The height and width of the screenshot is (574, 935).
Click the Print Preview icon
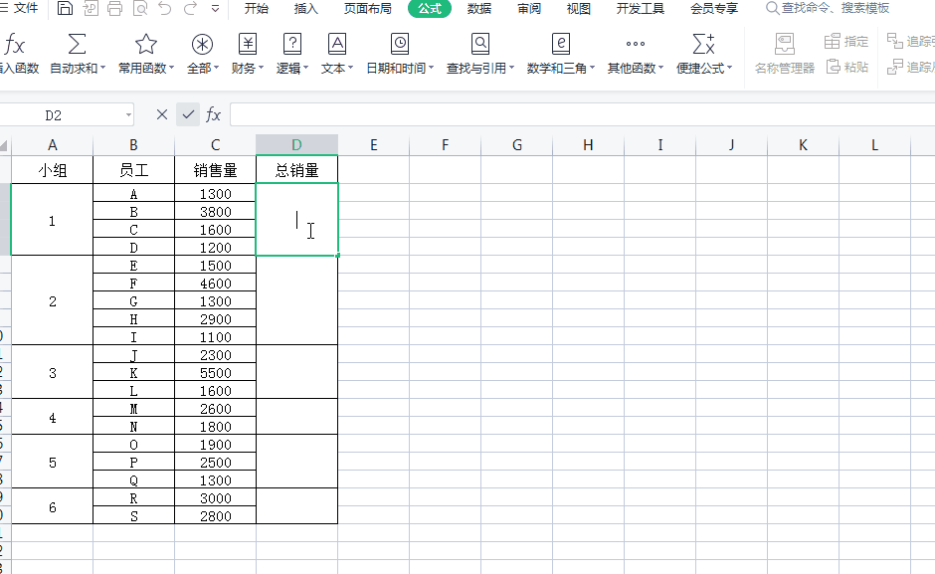pyautogui.click(x=140, y=8)
